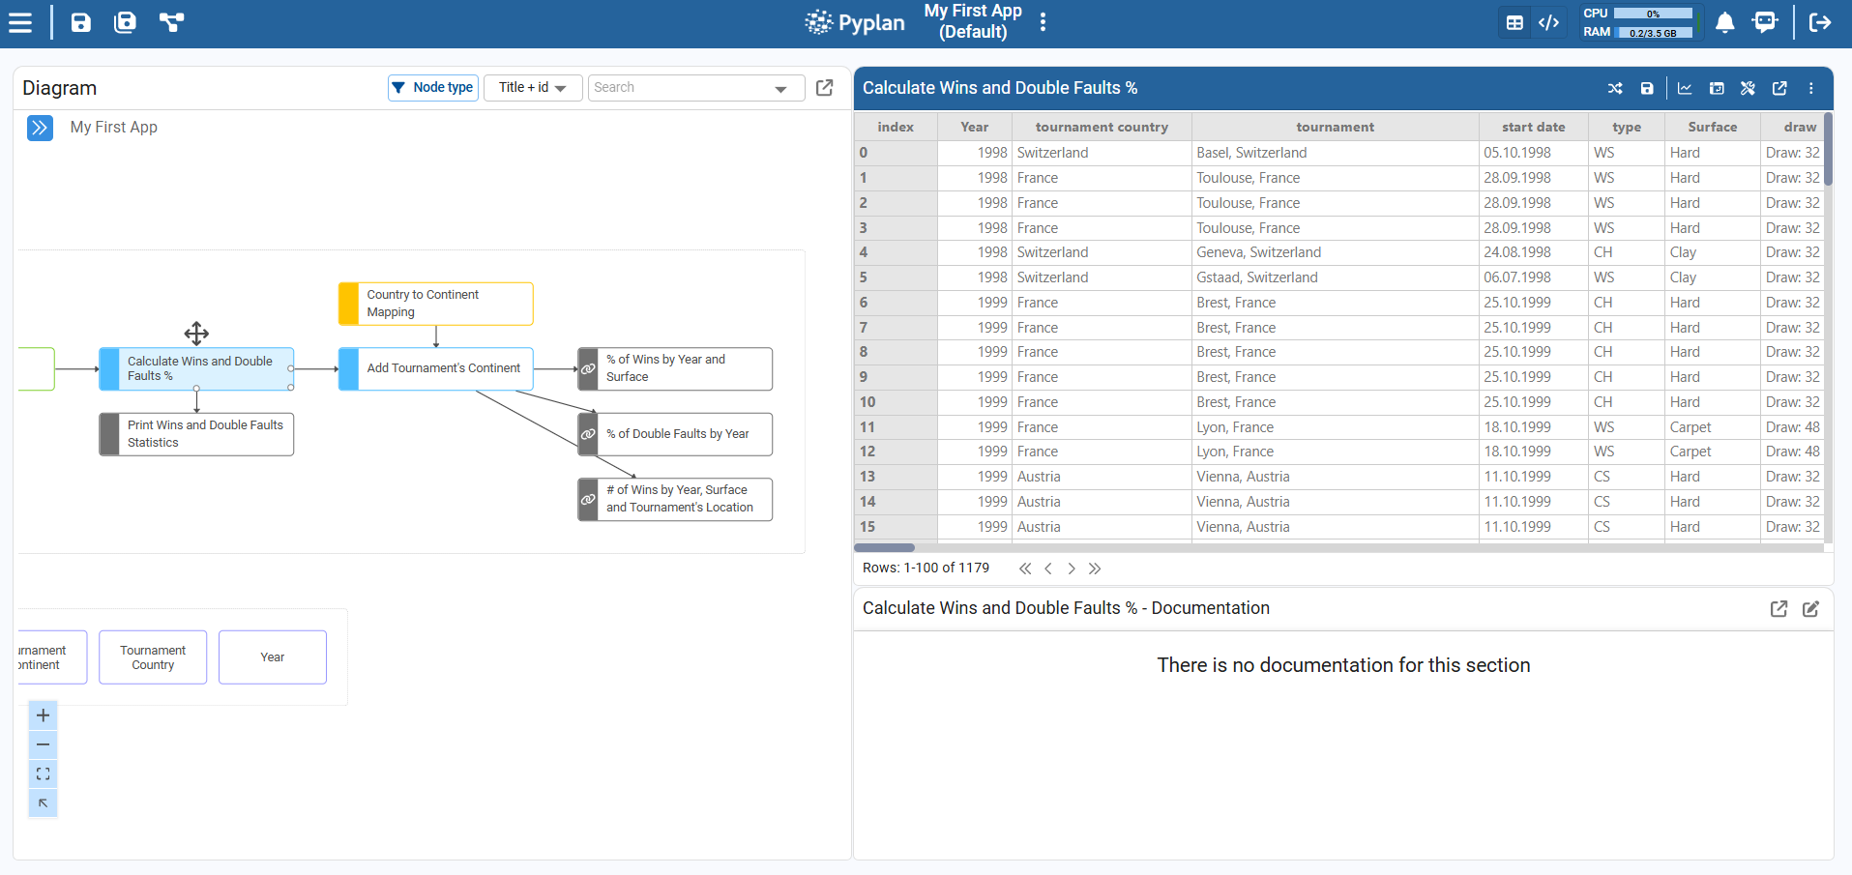Click the Save As (double floppy) icon
This screenshot has height=875, width=1852.
pos(125,22)
